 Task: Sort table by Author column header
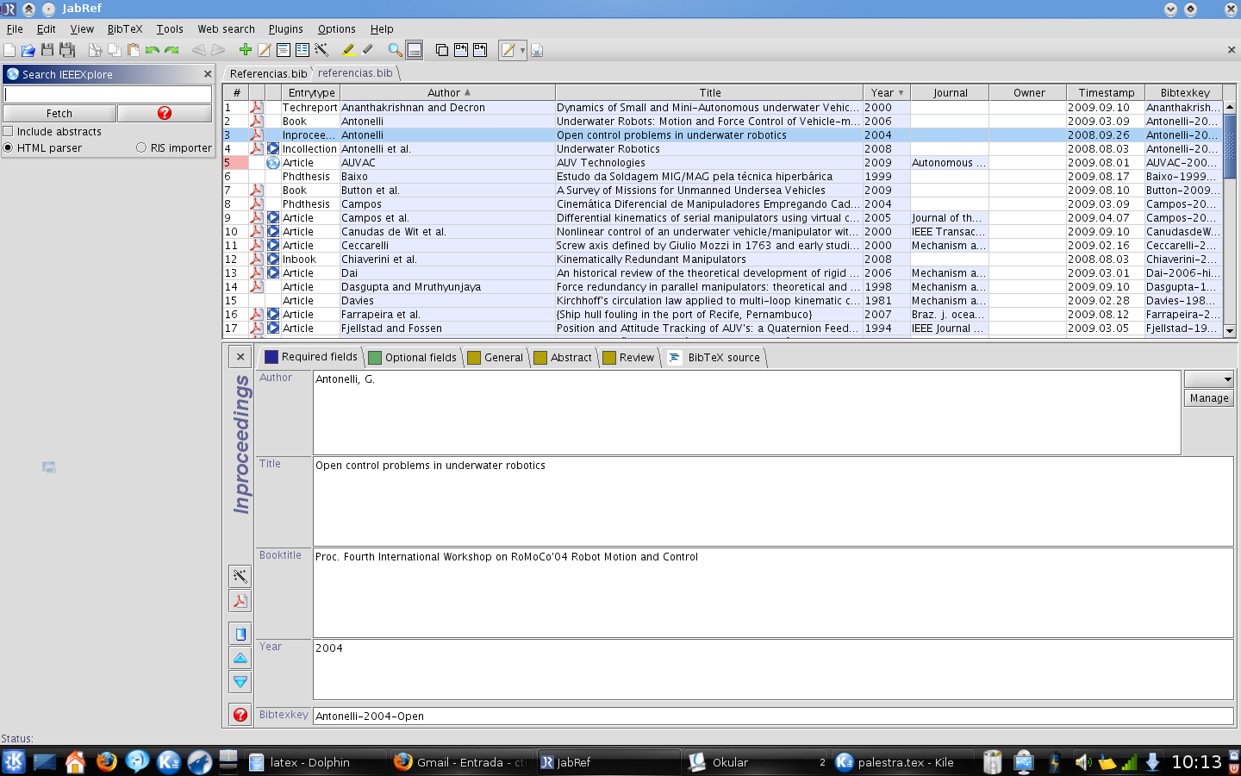(x=448, y=92)
